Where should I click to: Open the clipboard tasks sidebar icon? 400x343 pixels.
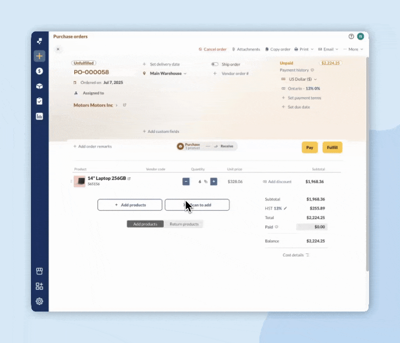40,101
